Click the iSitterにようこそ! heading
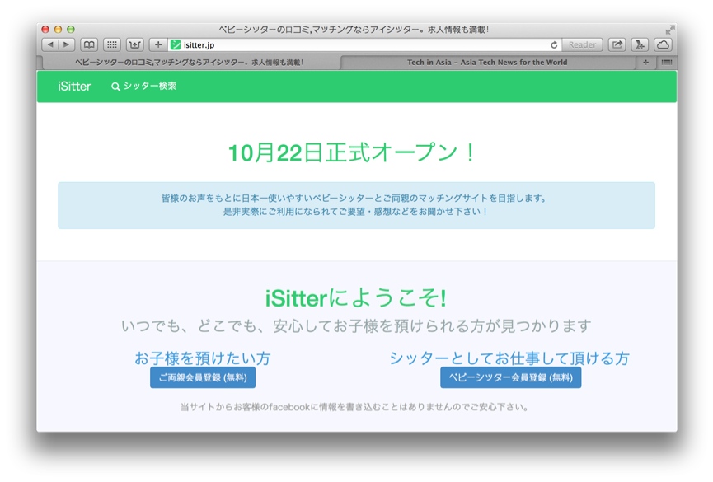Image resolution: width=713 pixels, height=482 pixels. (x=356, y=298)
